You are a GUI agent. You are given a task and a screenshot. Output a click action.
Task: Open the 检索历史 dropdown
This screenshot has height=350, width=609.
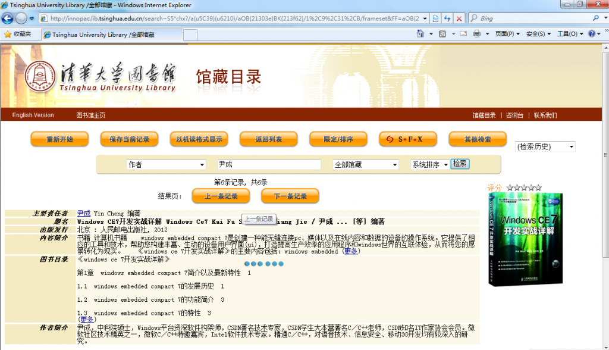point(545,146)
